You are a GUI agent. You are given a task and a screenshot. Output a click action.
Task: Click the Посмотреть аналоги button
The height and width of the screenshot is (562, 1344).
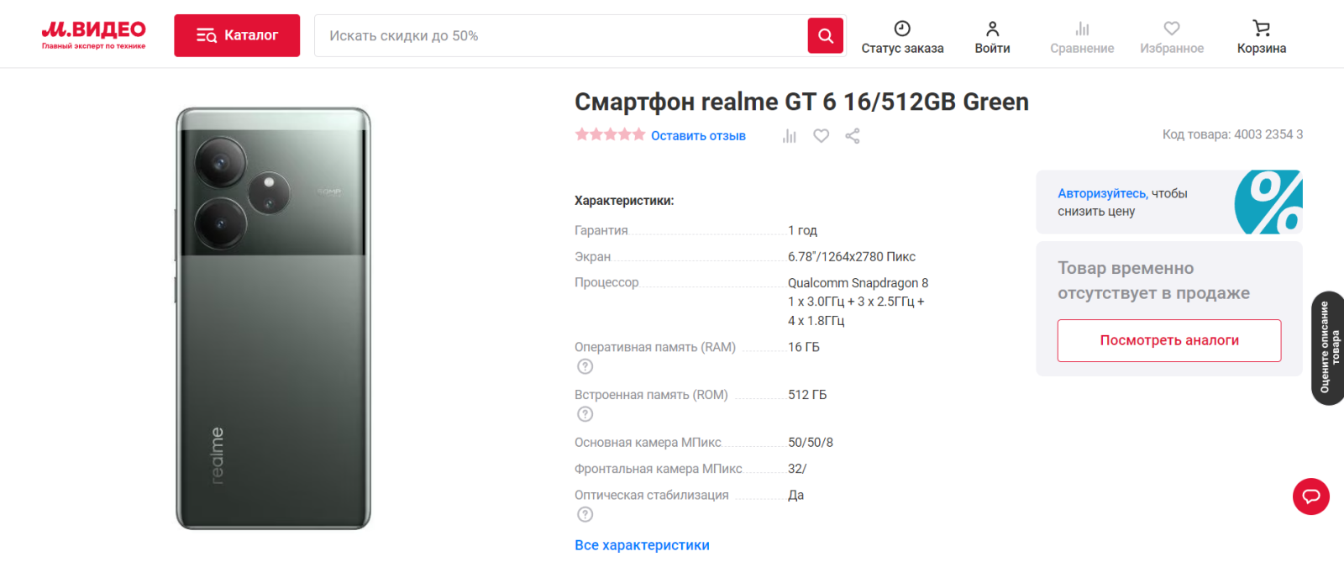1169,340
